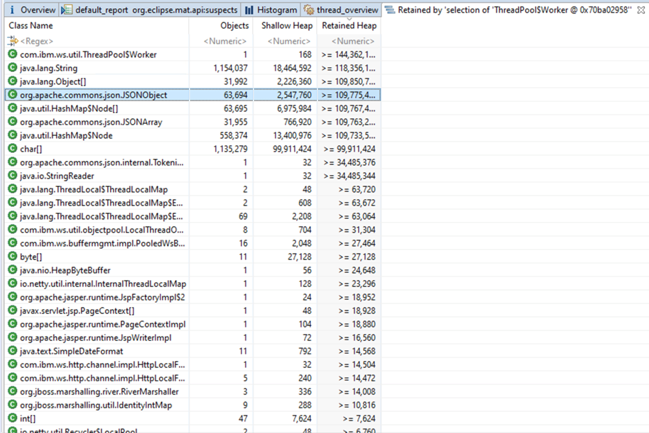Screen dimensions: 649x433
Task: Click the Shallow Heap numeric filter field
Action: point(285,41)
